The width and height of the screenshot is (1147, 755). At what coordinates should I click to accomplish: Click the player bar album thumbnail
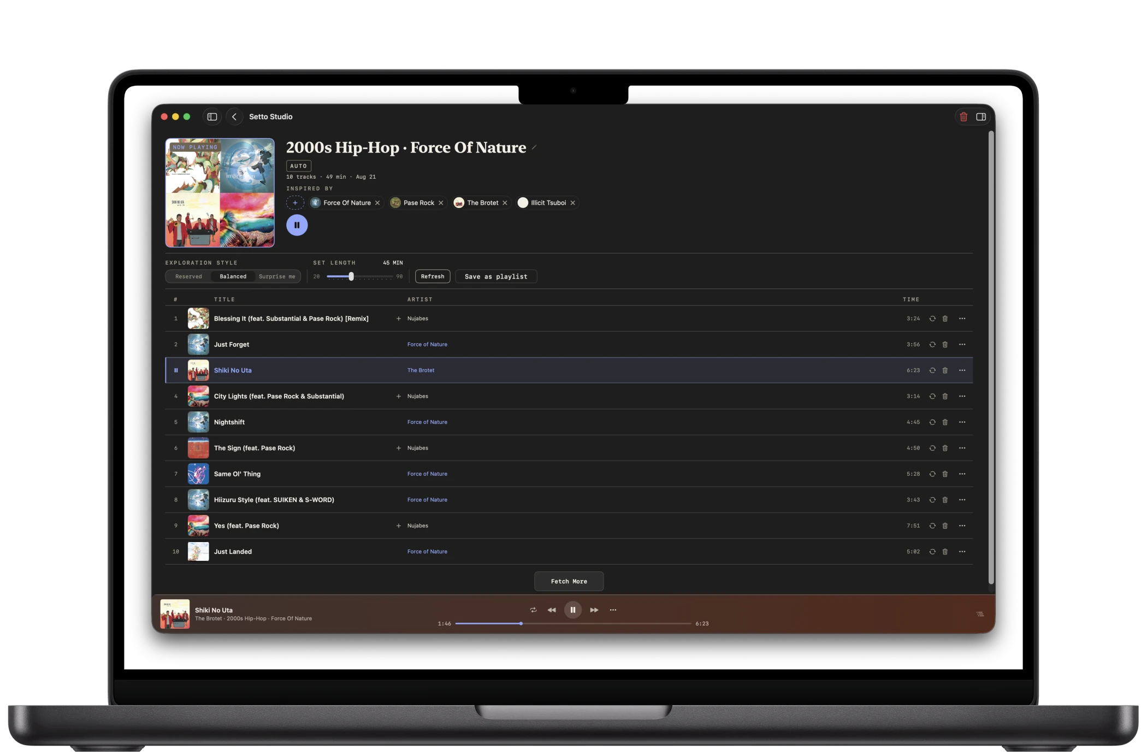pyautogui.click(x=175, y=614)
